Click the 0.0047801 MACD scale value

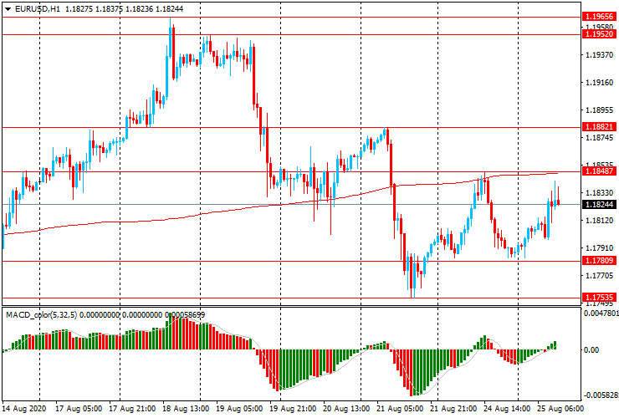pos(601,313)
